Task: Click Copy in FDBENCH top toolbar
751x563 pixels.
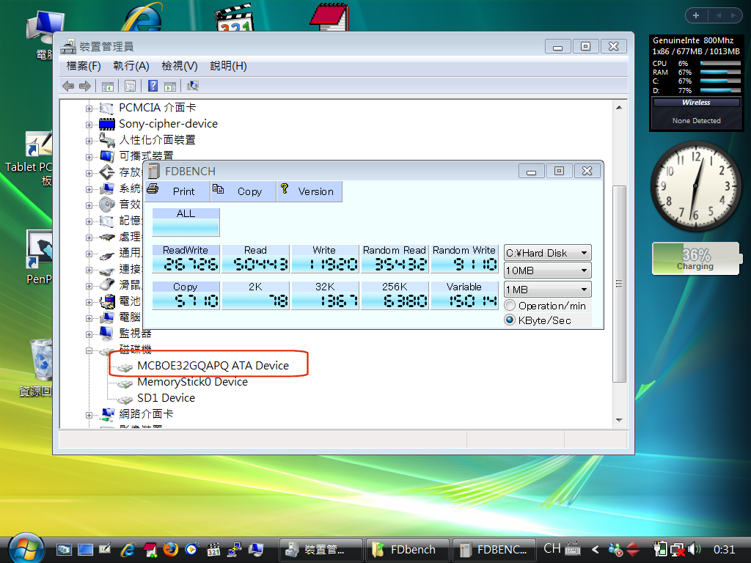Action: click(243, 191)
